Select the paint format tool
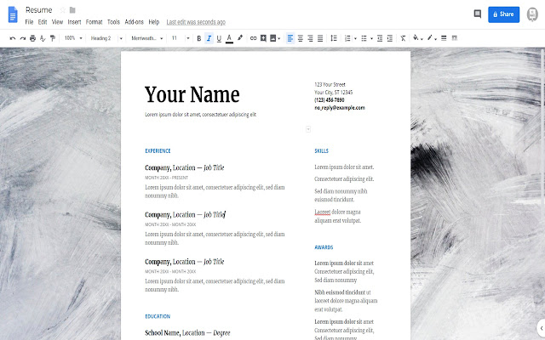 53,38
